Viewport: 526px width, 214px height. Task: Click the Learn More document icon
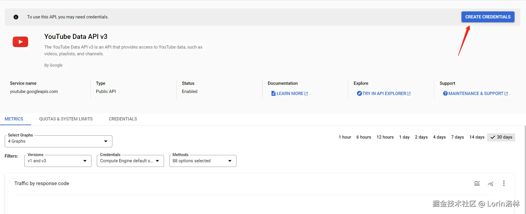point(273,93)
